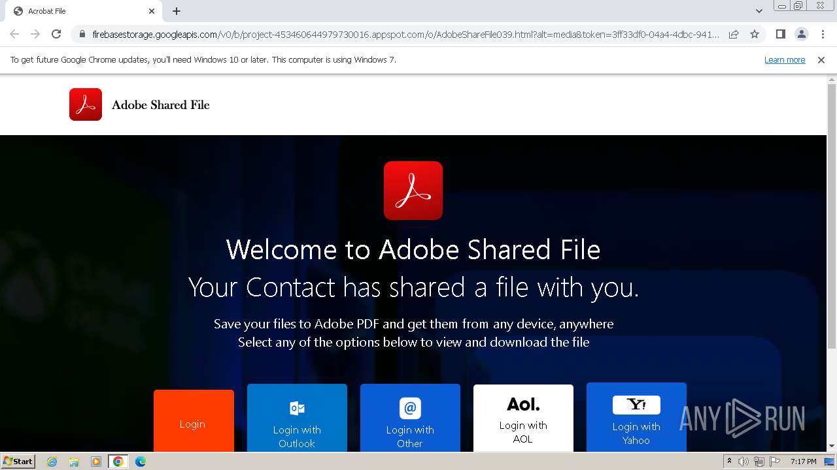The height and width of the screenshot is (470, 837).
Task: Click the Outlook envelope icon
Action: point(297,408)
